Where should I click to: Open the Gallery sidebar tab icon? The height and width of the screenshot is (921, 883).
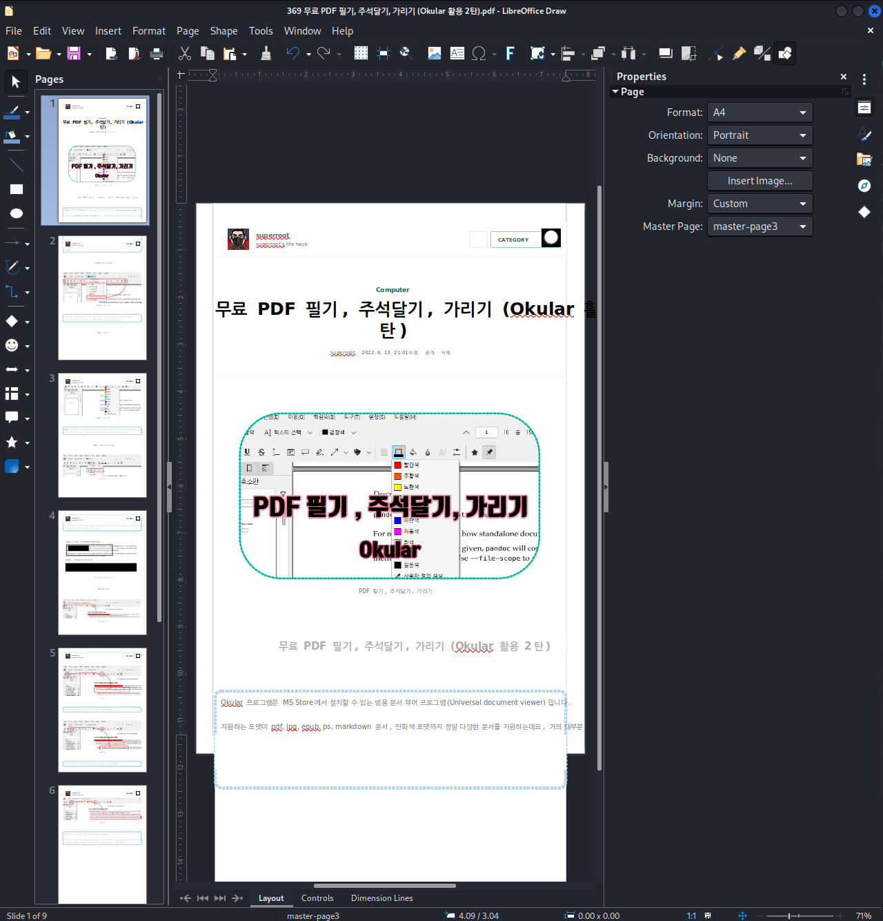864,159
